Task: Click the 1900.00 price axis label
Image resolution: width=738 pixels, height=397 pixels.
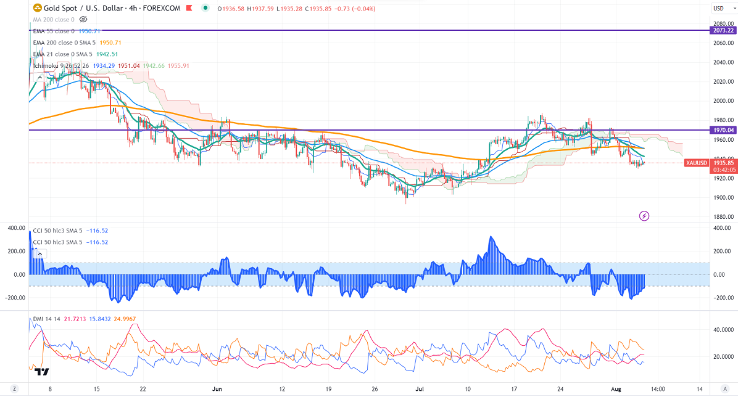Action: click(724, 197)
